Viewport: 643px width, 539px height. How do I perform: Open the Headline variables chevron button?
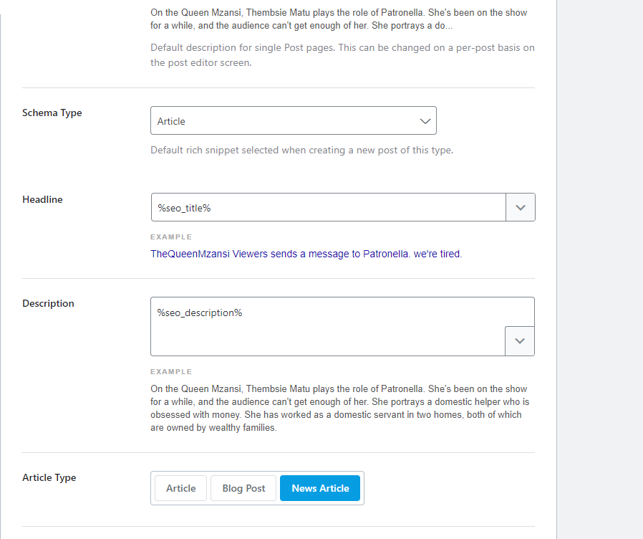pos(521,207)
